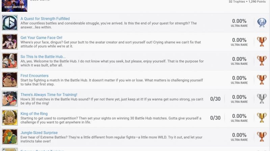Click the bronze trophy for Jungle-Sized Surprise
This screenshot has width=270, height=151.
point(262,137)
